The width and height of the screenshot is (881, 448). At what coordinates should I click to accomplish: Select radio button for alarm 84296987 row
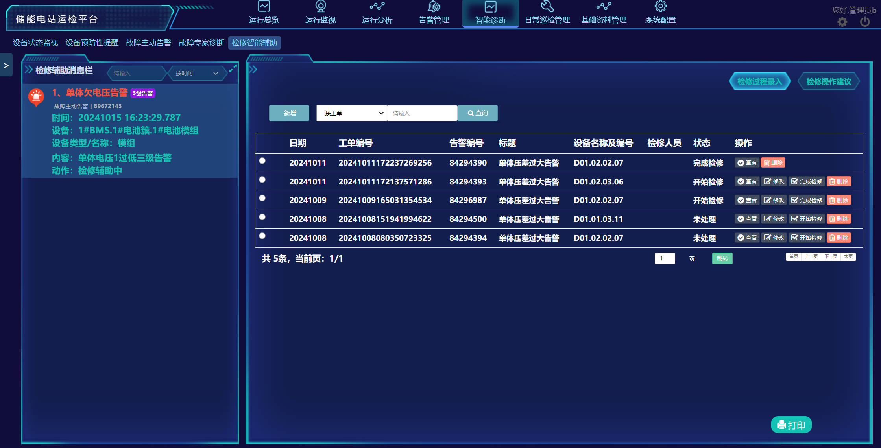262,198
